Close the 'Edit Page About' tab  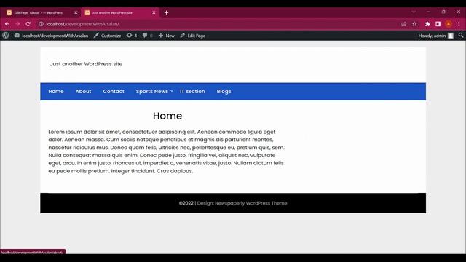76,12
